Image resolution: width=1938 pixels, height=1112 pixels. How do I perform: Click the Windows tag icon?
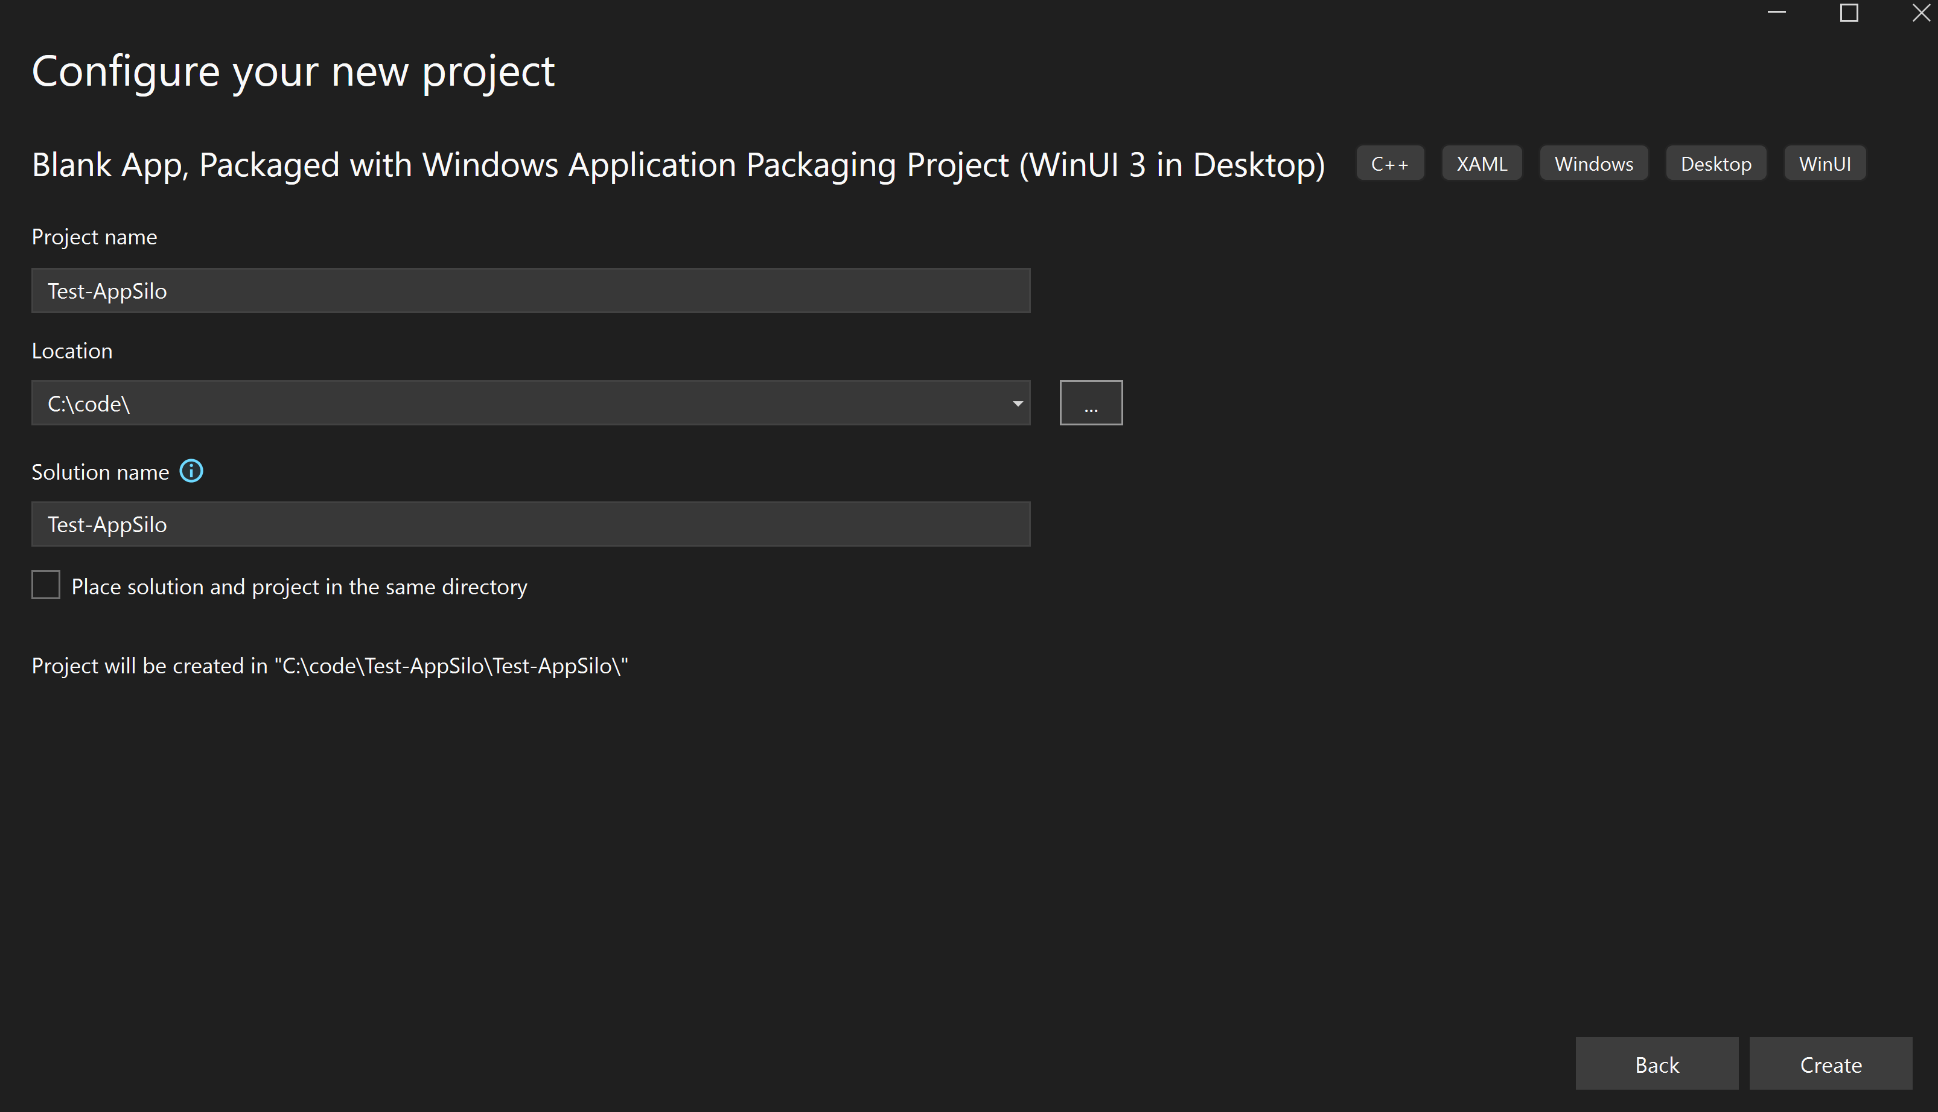tap(1593, 162)
